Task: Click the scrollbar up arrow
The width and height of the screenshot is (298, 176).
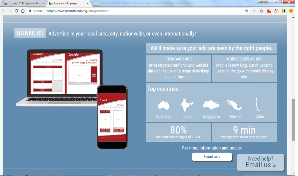Action: point(293,17)
